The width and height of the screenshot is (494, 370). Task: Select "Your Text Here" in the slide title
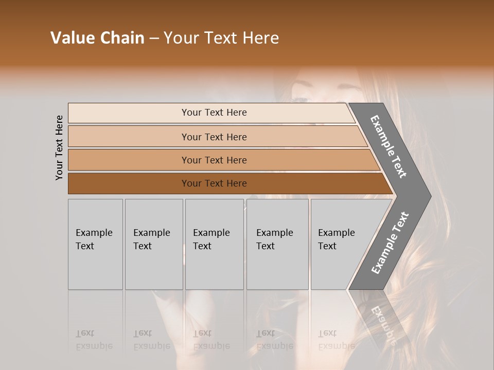[221, 38]
